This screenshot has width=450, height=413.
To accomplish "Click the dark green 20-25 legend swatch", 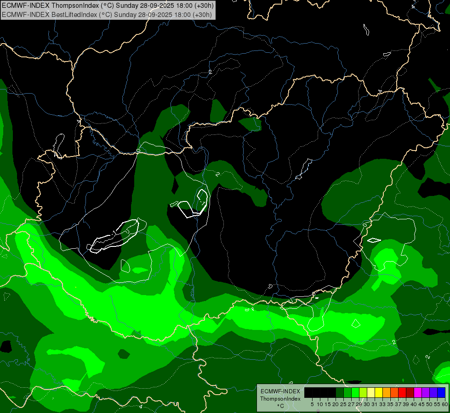I will coord(340,392).
